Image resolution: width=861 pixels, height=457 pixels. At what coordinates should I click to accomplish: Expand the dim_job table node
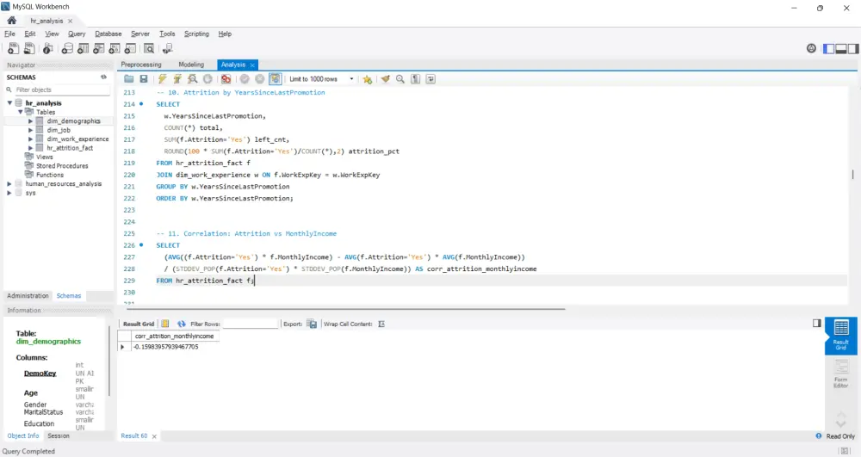[31, 130]
